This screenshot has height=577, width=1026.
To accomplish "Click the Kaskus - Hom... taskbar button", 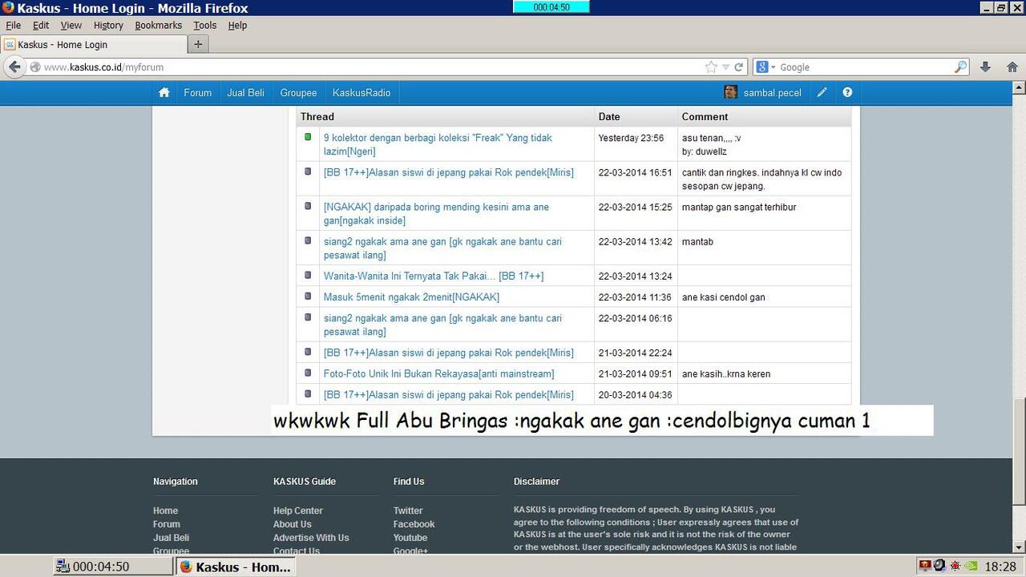I will 236,567.
